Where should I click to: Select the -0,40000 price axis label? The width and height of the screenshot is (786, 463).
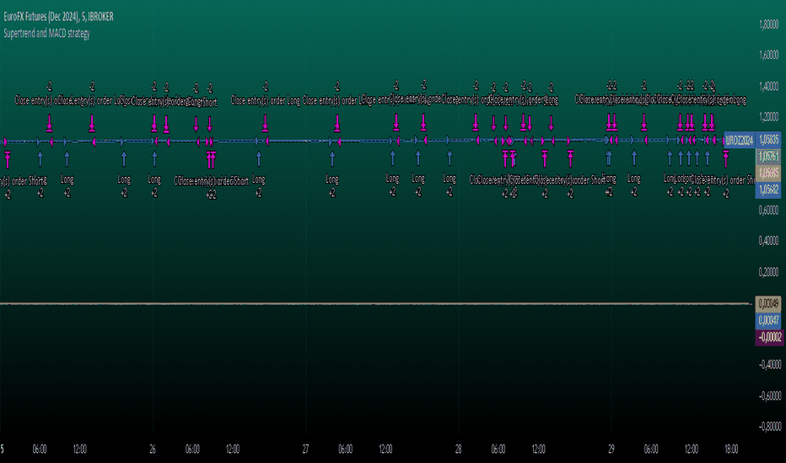pos(769,365)
